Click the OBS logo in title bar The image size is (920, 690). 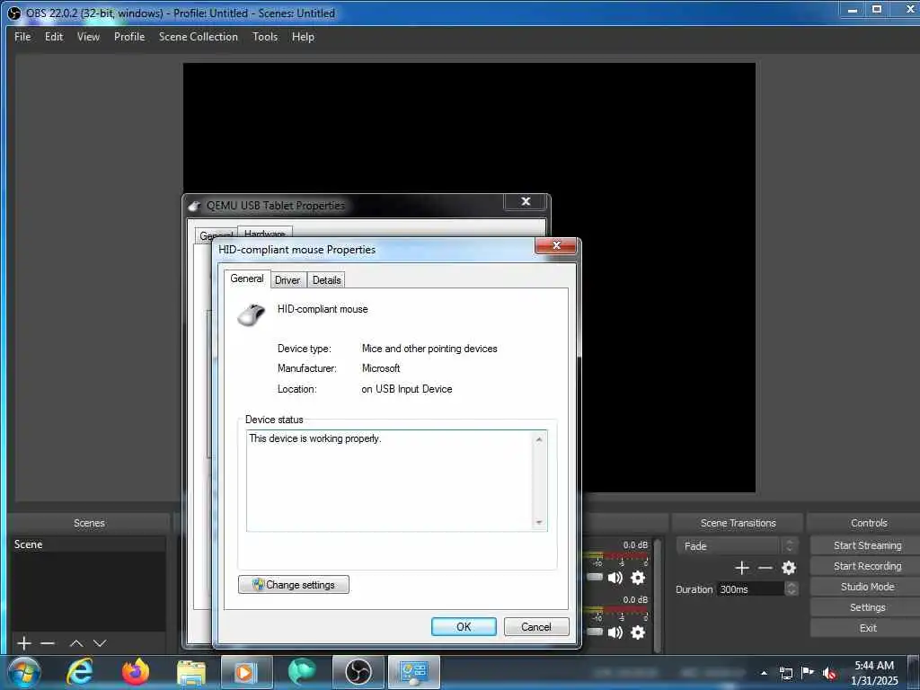[14, 13]
